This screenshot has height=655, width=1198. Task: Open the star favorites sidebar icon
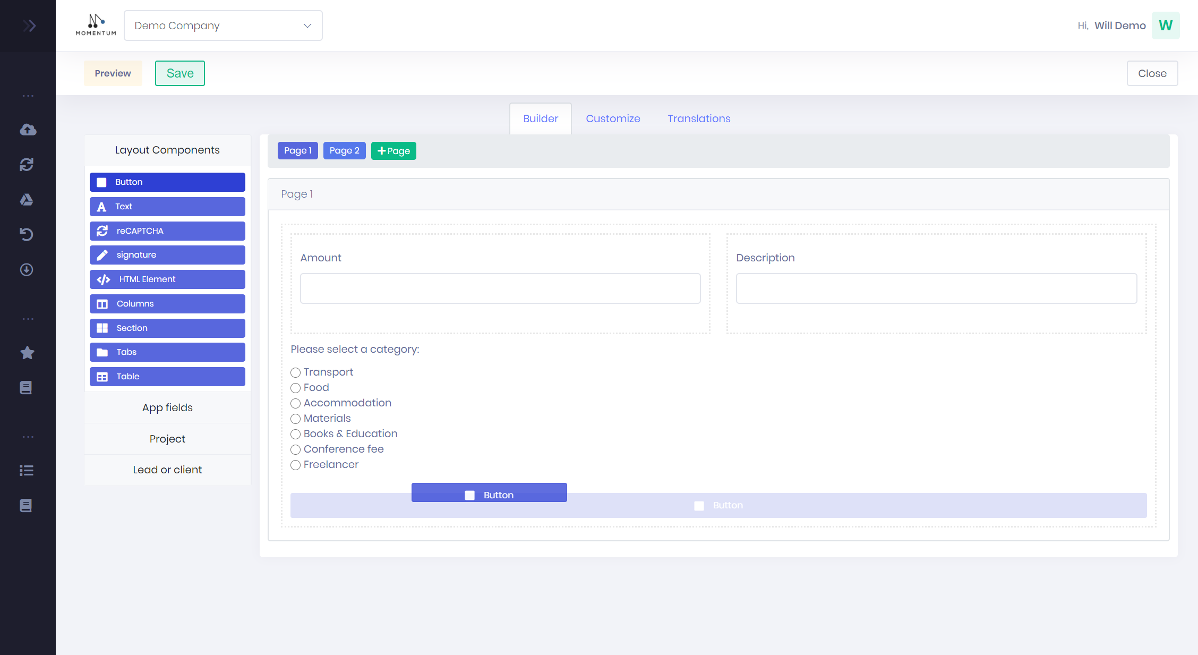[x=27, y=353]
